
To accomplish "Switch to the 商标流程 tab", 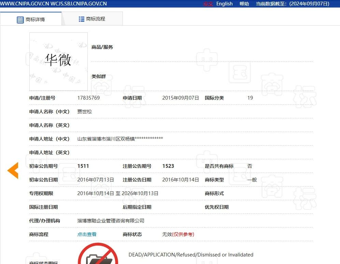I will (92, 19).
